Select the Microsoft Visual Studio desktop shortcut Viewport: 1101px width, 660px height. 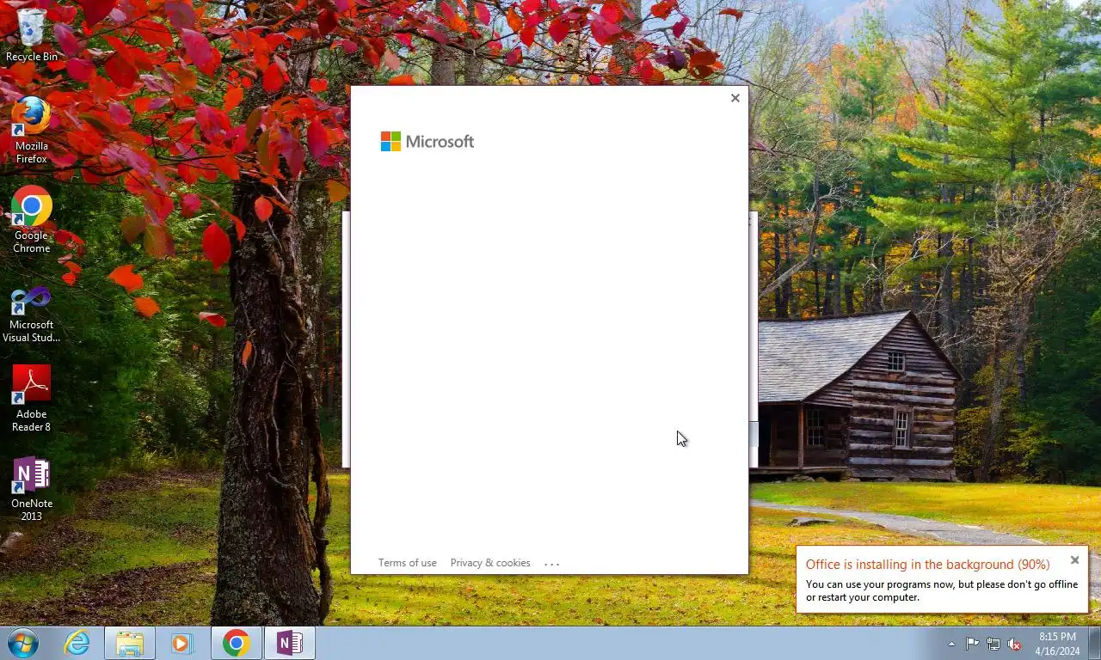(31, 313)
